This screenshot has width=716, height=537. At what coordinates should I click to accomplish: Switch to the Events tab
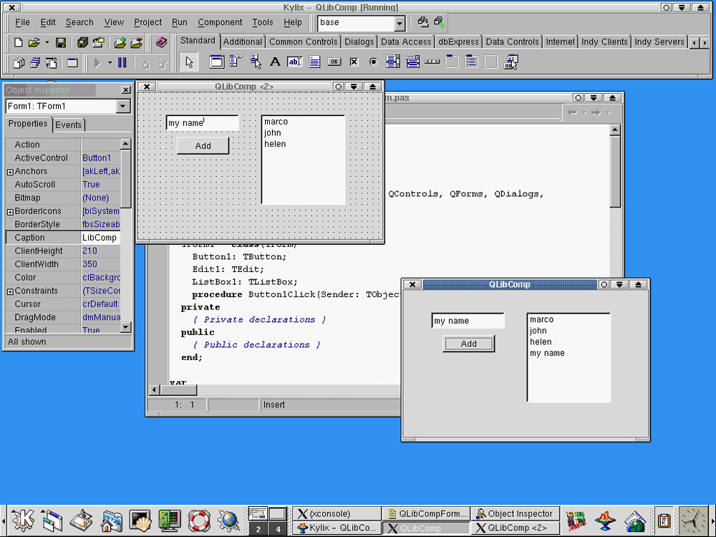tap(69, 125)
